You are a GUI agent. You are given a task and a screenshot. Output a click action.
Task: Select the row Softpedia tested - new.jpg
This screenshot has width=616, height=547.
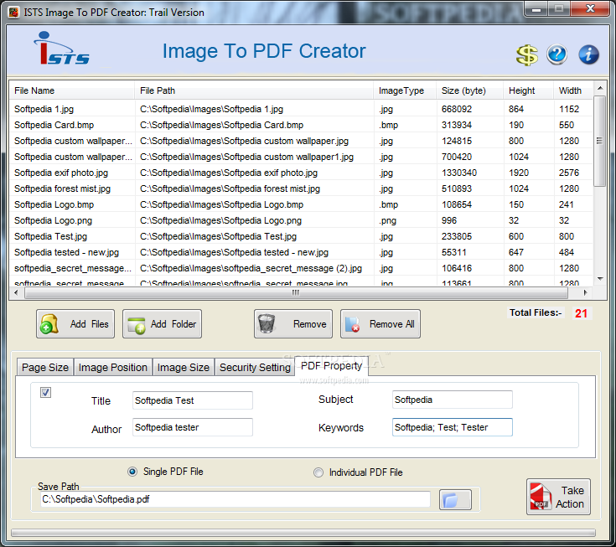coord(301,252)
